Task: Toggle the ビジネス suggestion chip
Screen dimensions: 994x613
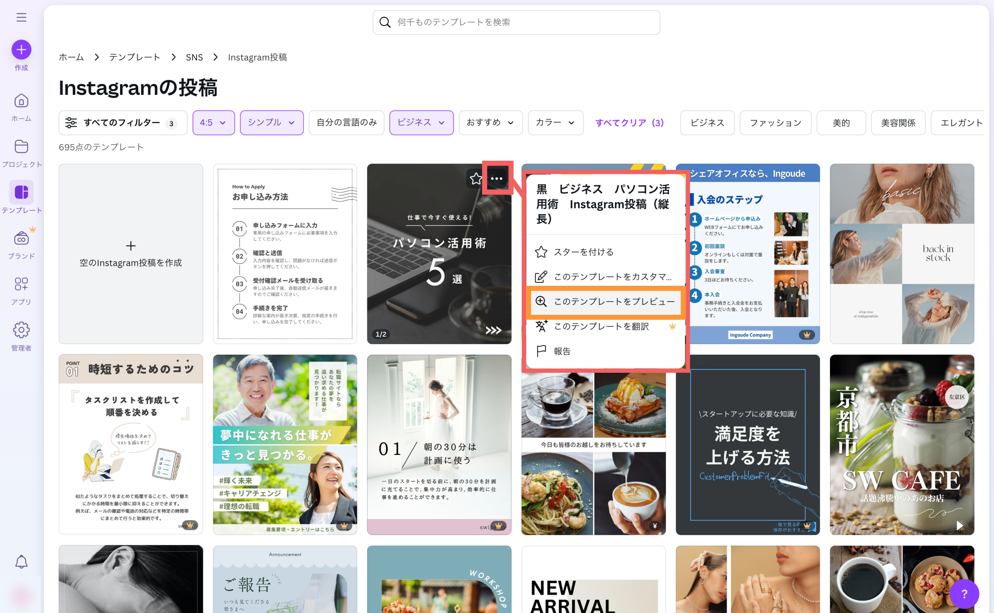Action: click(x=707, y=123)
